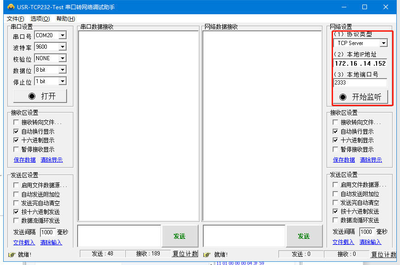Toggle network 暂停接收显示 checkbox

pos(335,149)
